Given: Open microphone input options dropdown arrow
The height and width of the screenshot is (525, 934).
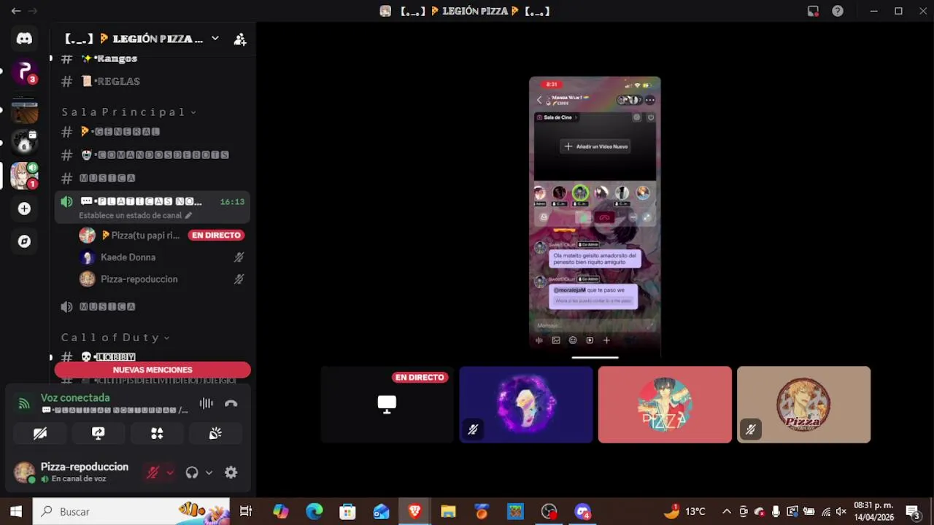Looking at the screenshot, I should click(170, 472).
